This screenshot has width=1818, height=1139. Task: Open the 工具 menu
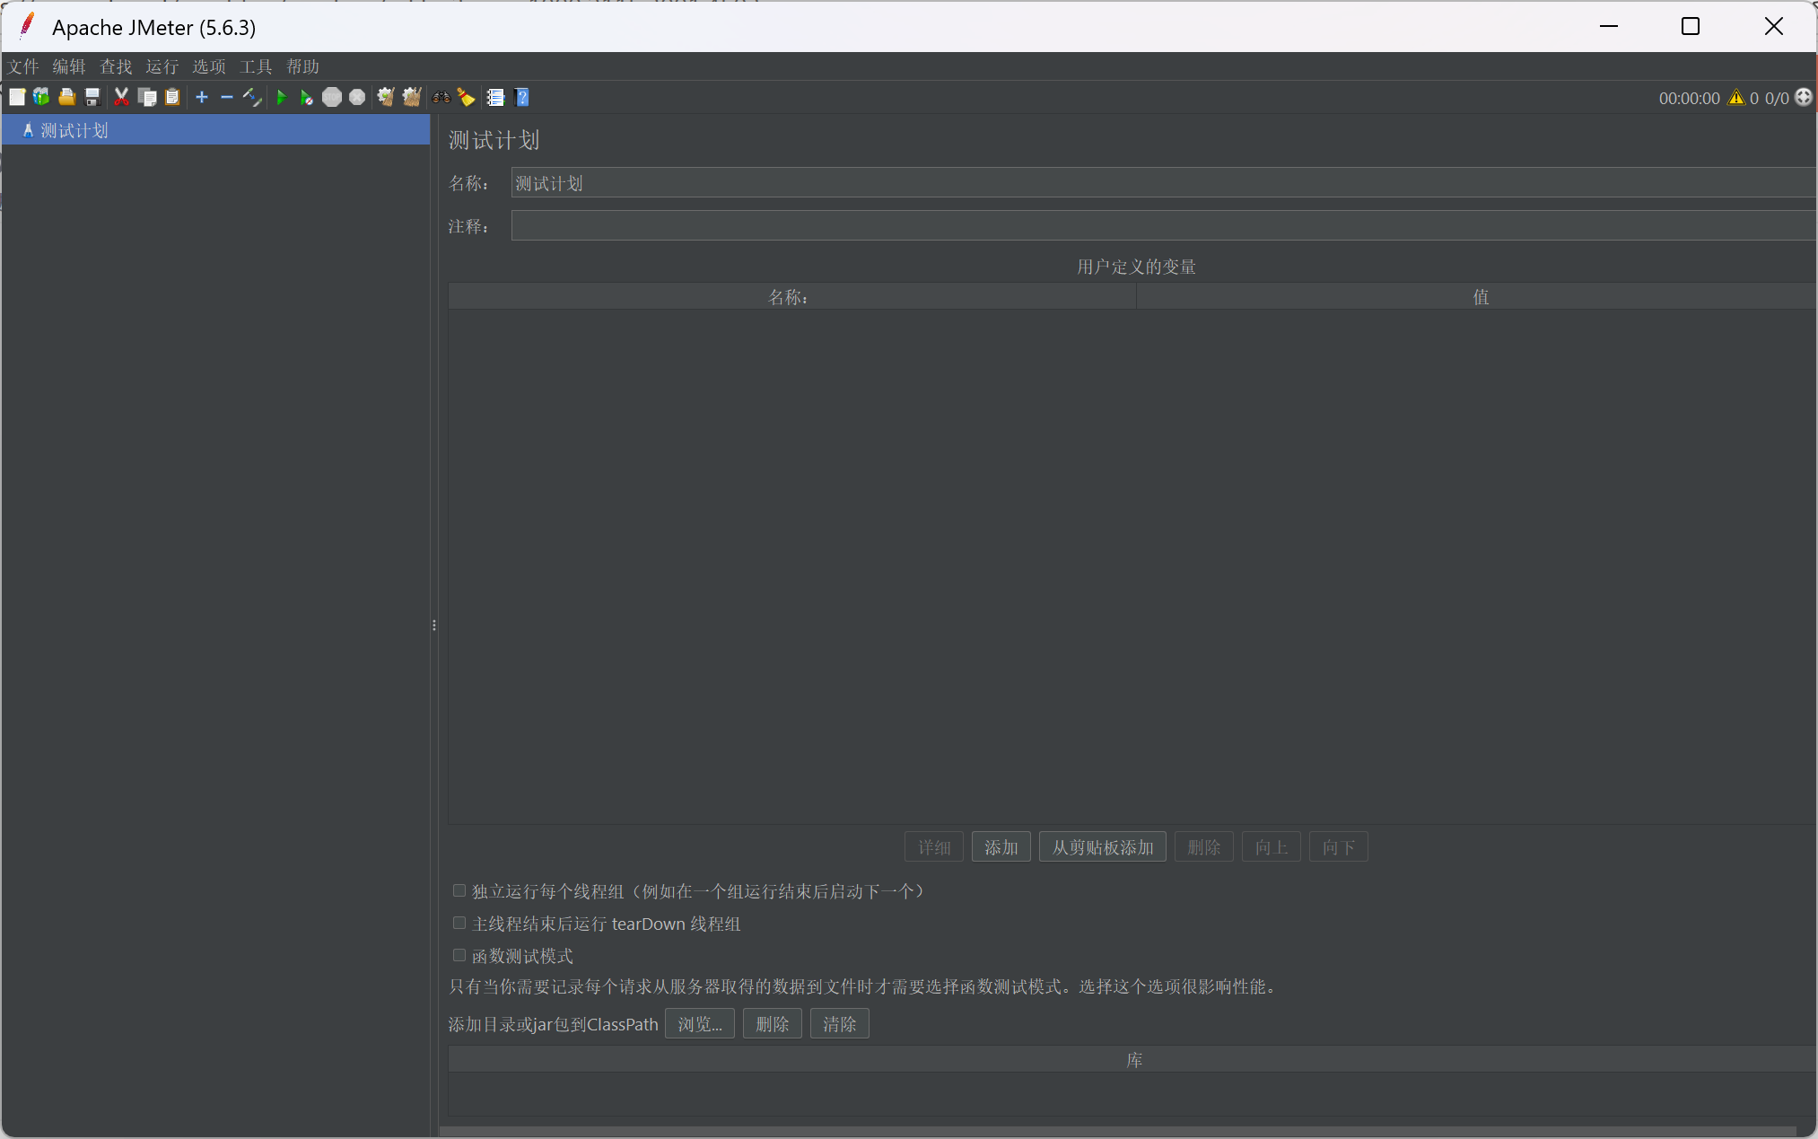256,66
